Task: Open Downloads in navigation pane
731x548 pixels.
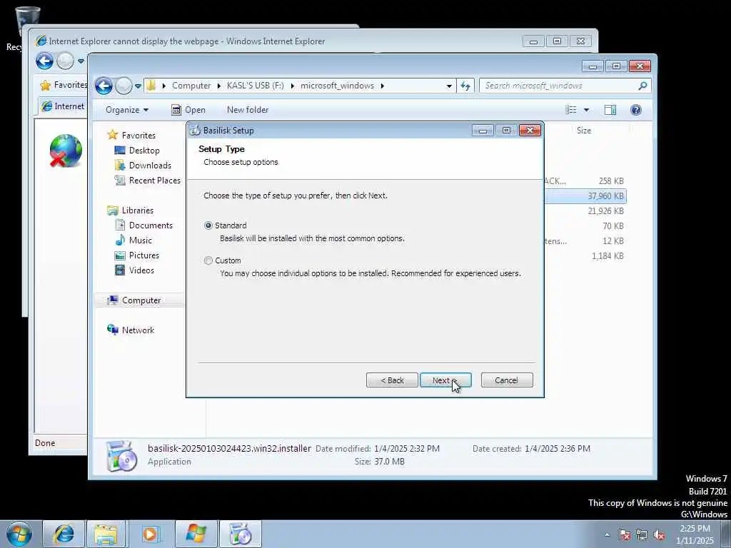Action: click(150, 166)
